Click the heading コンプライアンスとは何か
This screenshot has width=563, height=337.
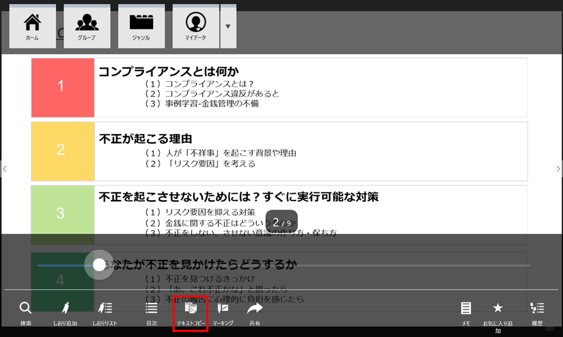coord(168,71)
